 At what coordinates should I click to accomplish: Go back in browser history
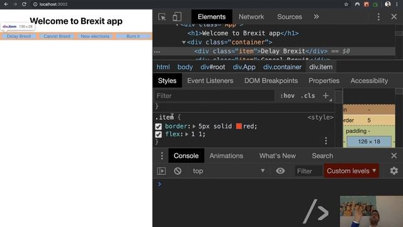coord(6,4)
